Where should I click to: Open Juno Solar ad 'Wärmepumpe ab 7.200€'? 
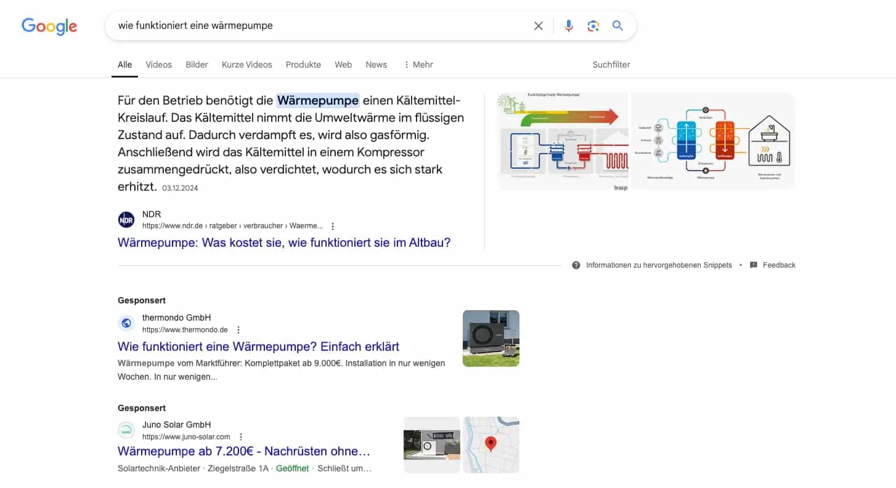tap(244, 451)
